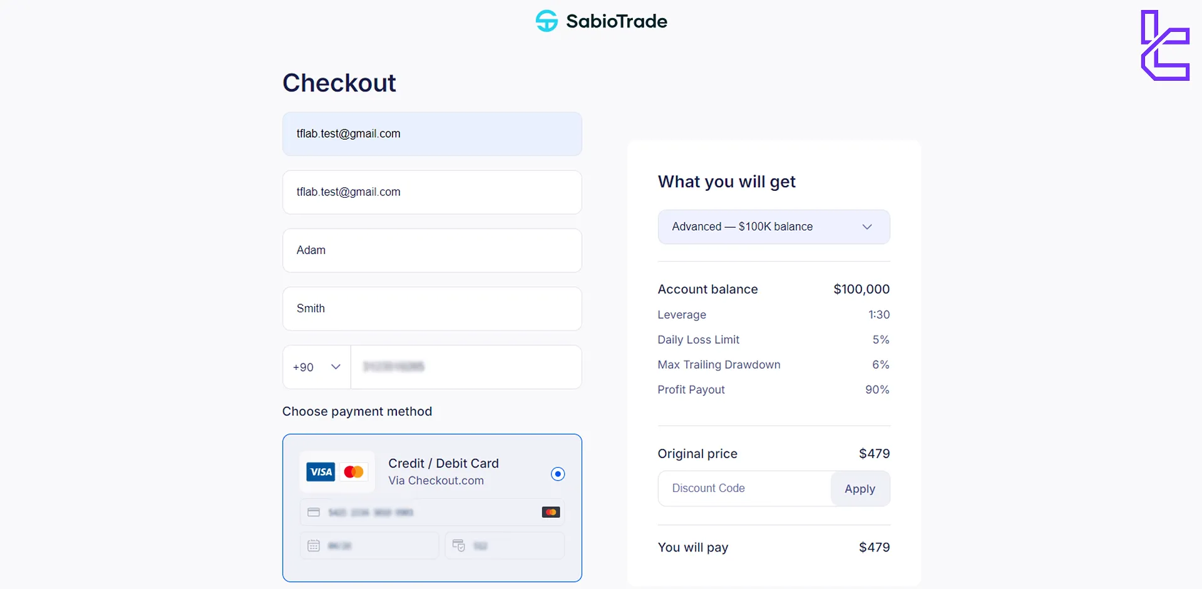Edit the first name field containing Adam
Image resolution: width=1202 pixels, height=589 pixels.
432,250
